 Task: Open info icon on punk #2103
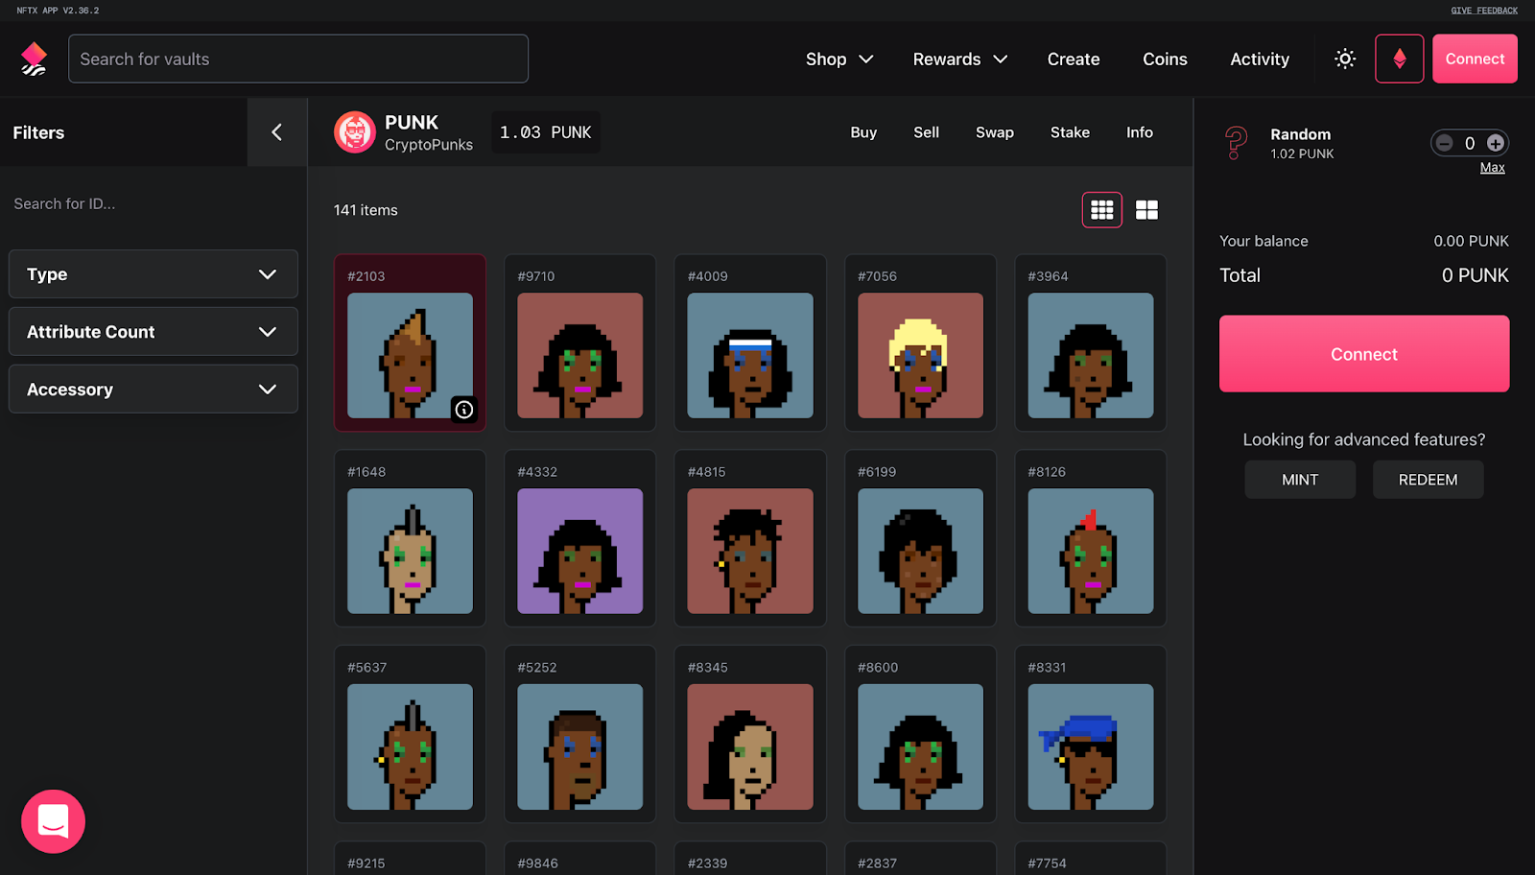[x=464, y=410]
